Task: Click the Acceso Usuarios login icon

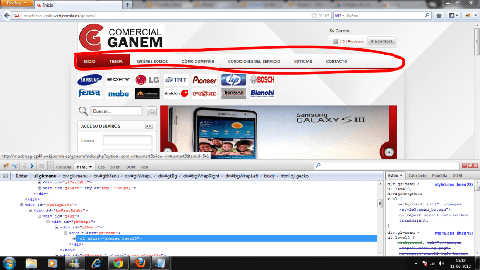Action: click(149, 126)
